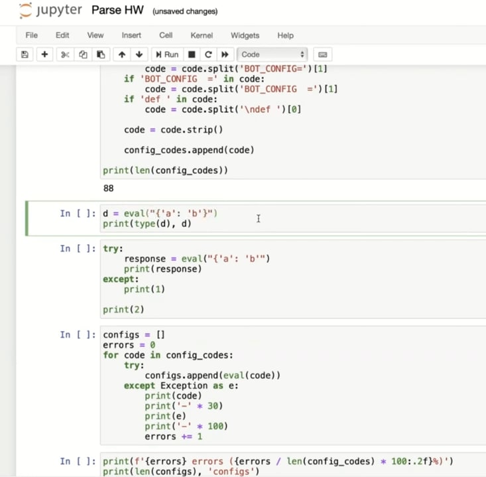Click the configs.append(eval(code)) line
This screenshot has width=486, height=477.
[212, 375]
